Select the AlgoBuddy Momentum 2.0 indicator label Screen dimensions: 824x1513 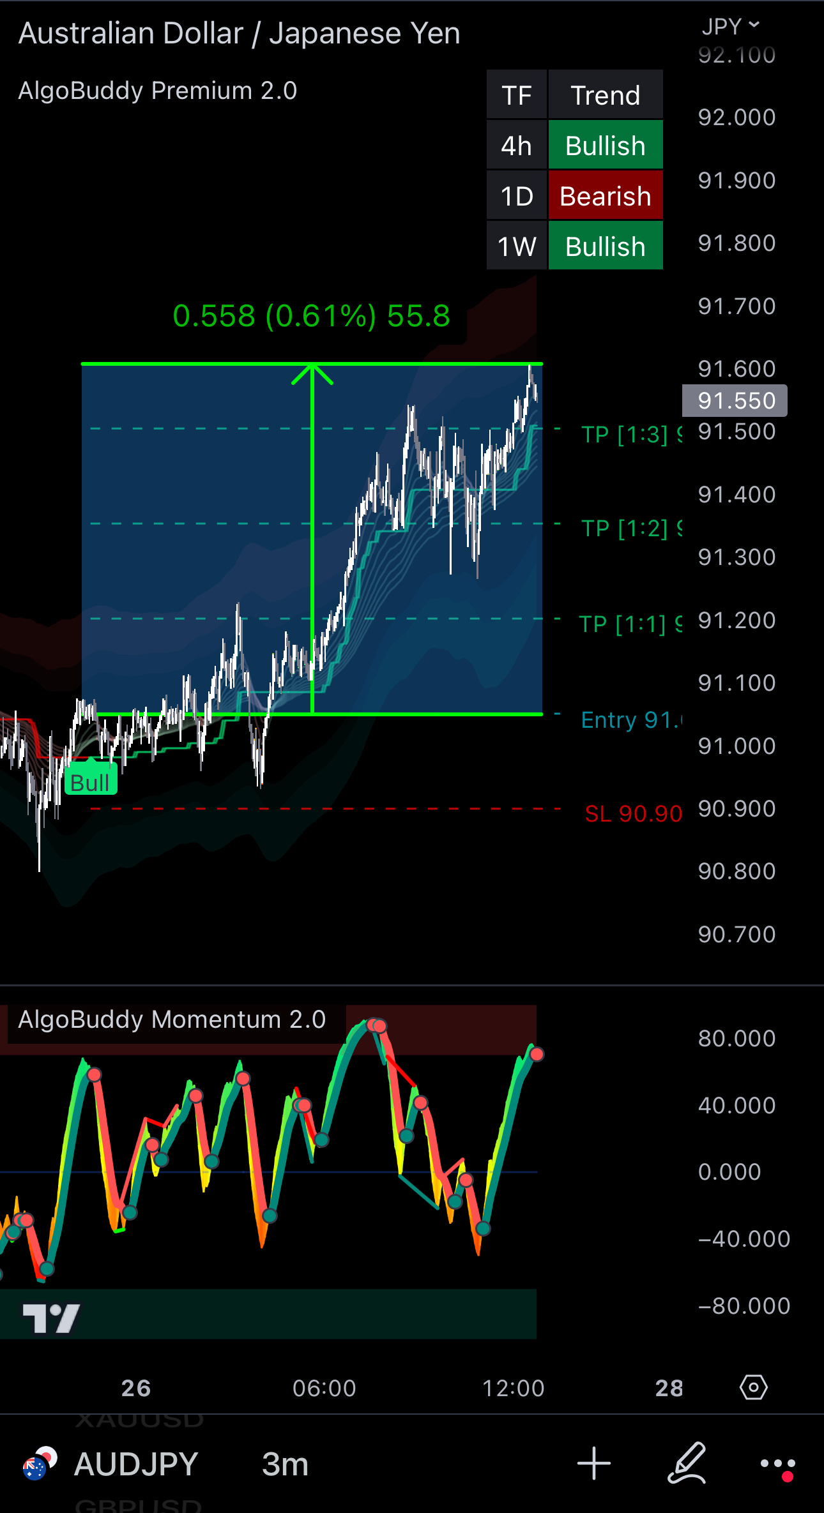(x=172, y=1020)
